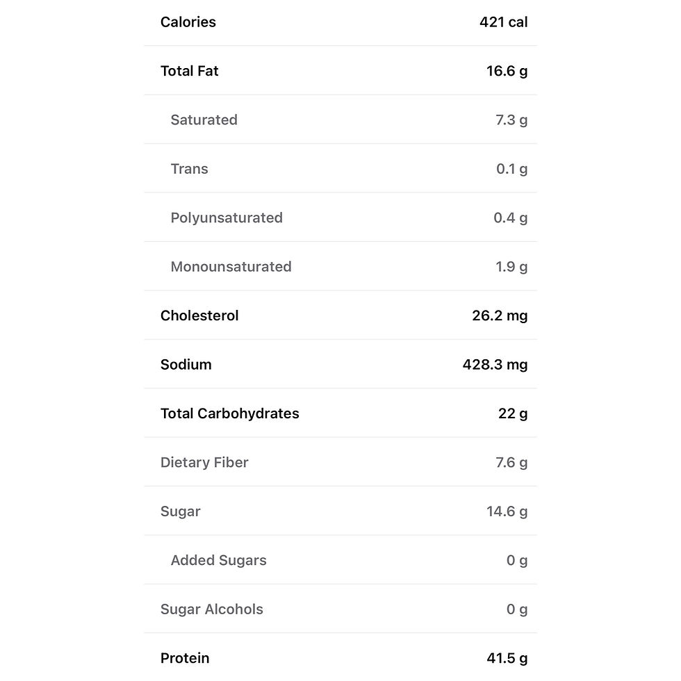Click the Protein row label
Image resolution: width=681 pixels, height=681 pixels.
184,658
